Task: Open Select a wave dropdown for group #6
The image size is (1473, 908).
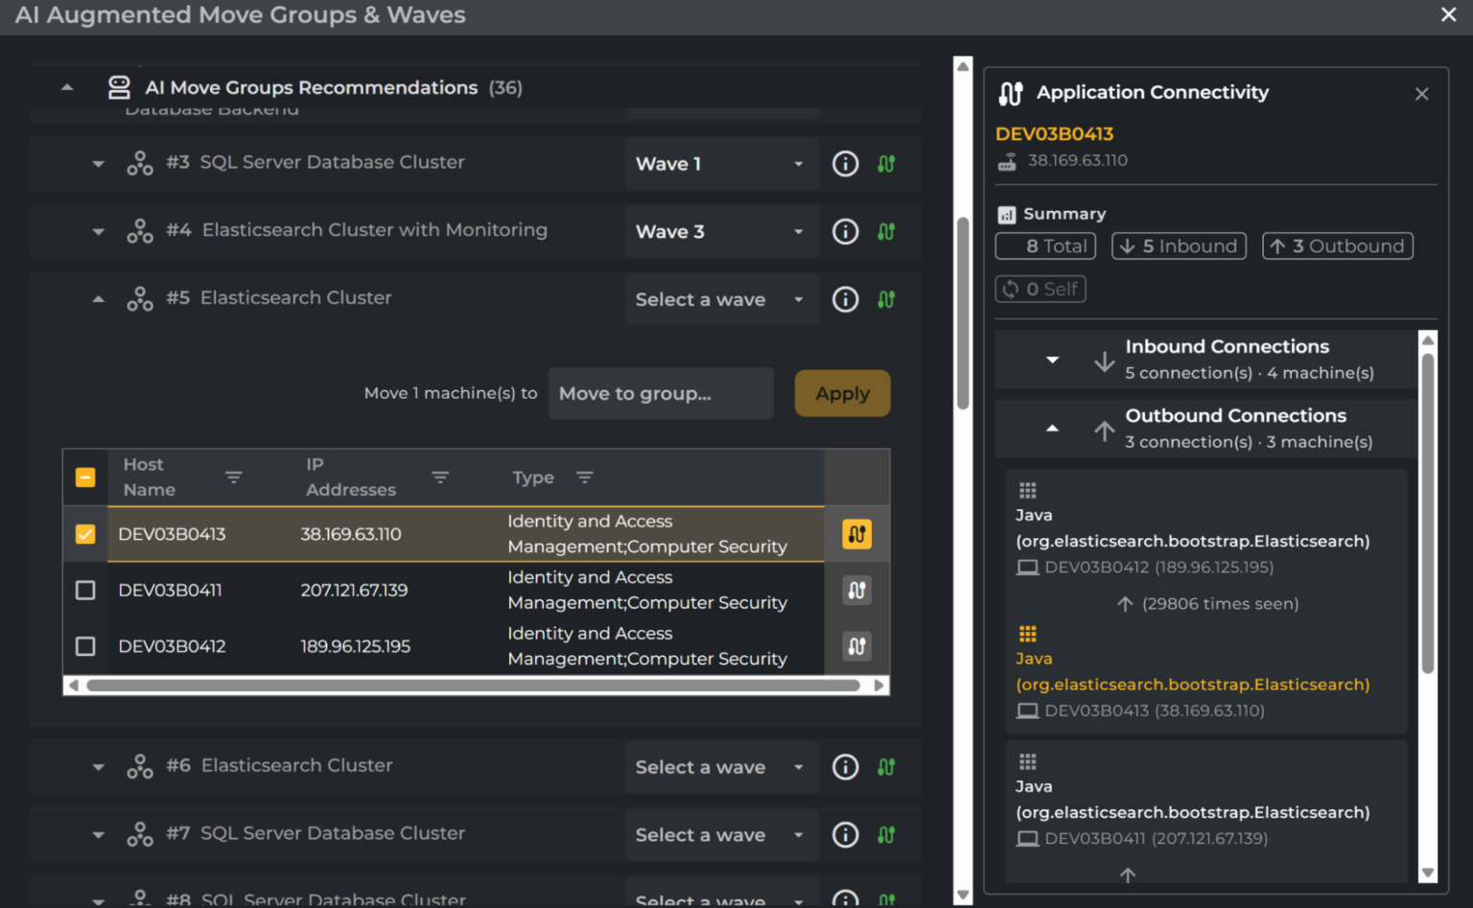Action: pos(721,767)
